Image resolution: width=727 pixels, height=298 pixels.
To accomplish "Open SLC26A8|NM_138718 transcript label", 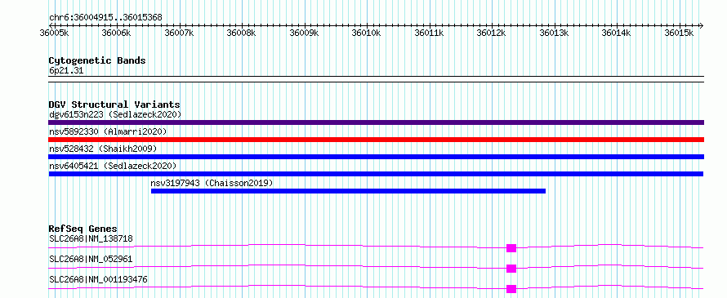I will click(x=91, y=238).
